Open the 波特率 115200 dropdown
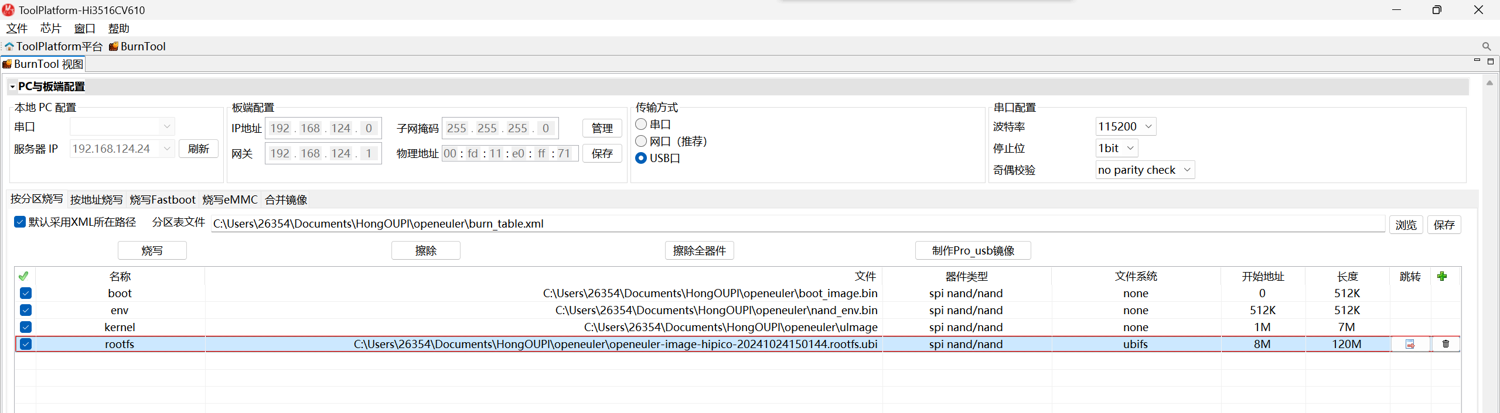The width and height of the screenshot is (1500, 413). (x=1125, y=126)
